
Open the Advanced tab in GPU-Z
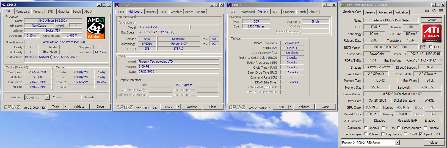coord(385,12)
